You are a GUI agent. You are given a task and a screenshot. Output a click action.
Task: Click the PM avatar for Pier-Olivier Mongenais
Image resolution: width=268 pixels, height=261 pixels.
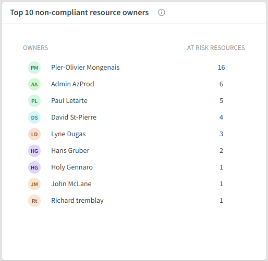[34, 68]
